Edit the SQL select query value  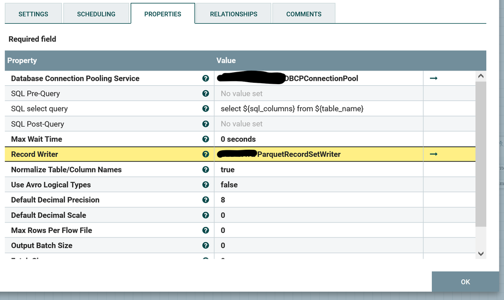coord(318,108)
